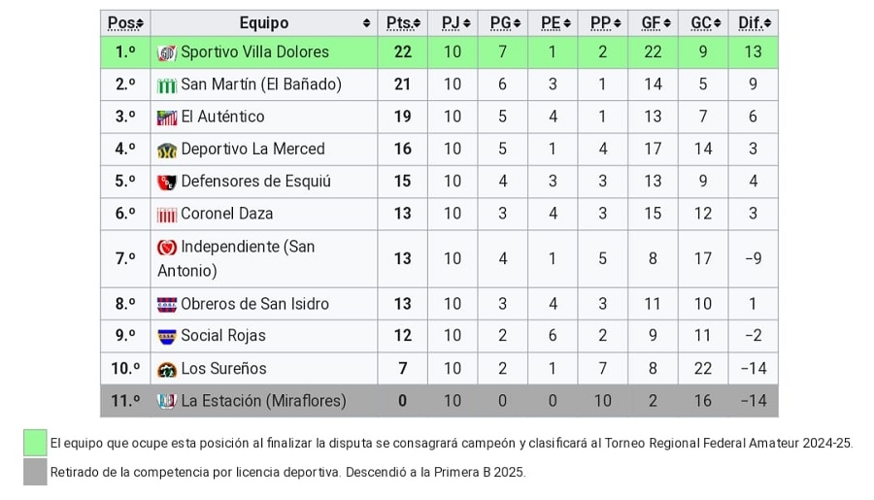Sort by goal difference Dif. column
This screenshot has height=500, width=874.
755,23
